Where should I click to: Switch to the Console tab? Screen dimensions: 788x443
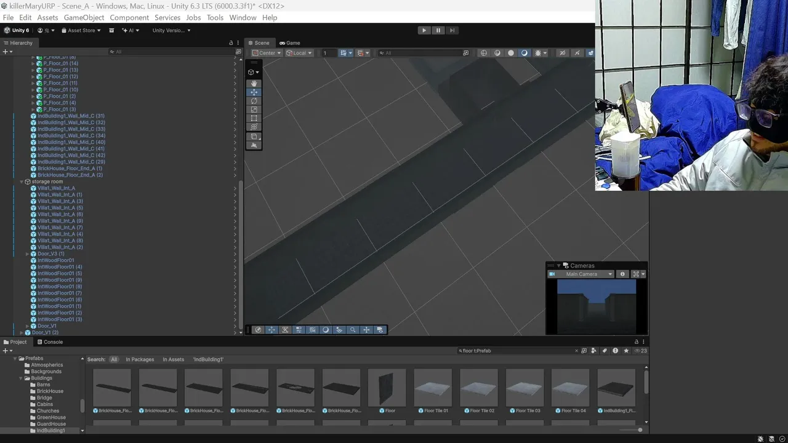tap(50, 342)
